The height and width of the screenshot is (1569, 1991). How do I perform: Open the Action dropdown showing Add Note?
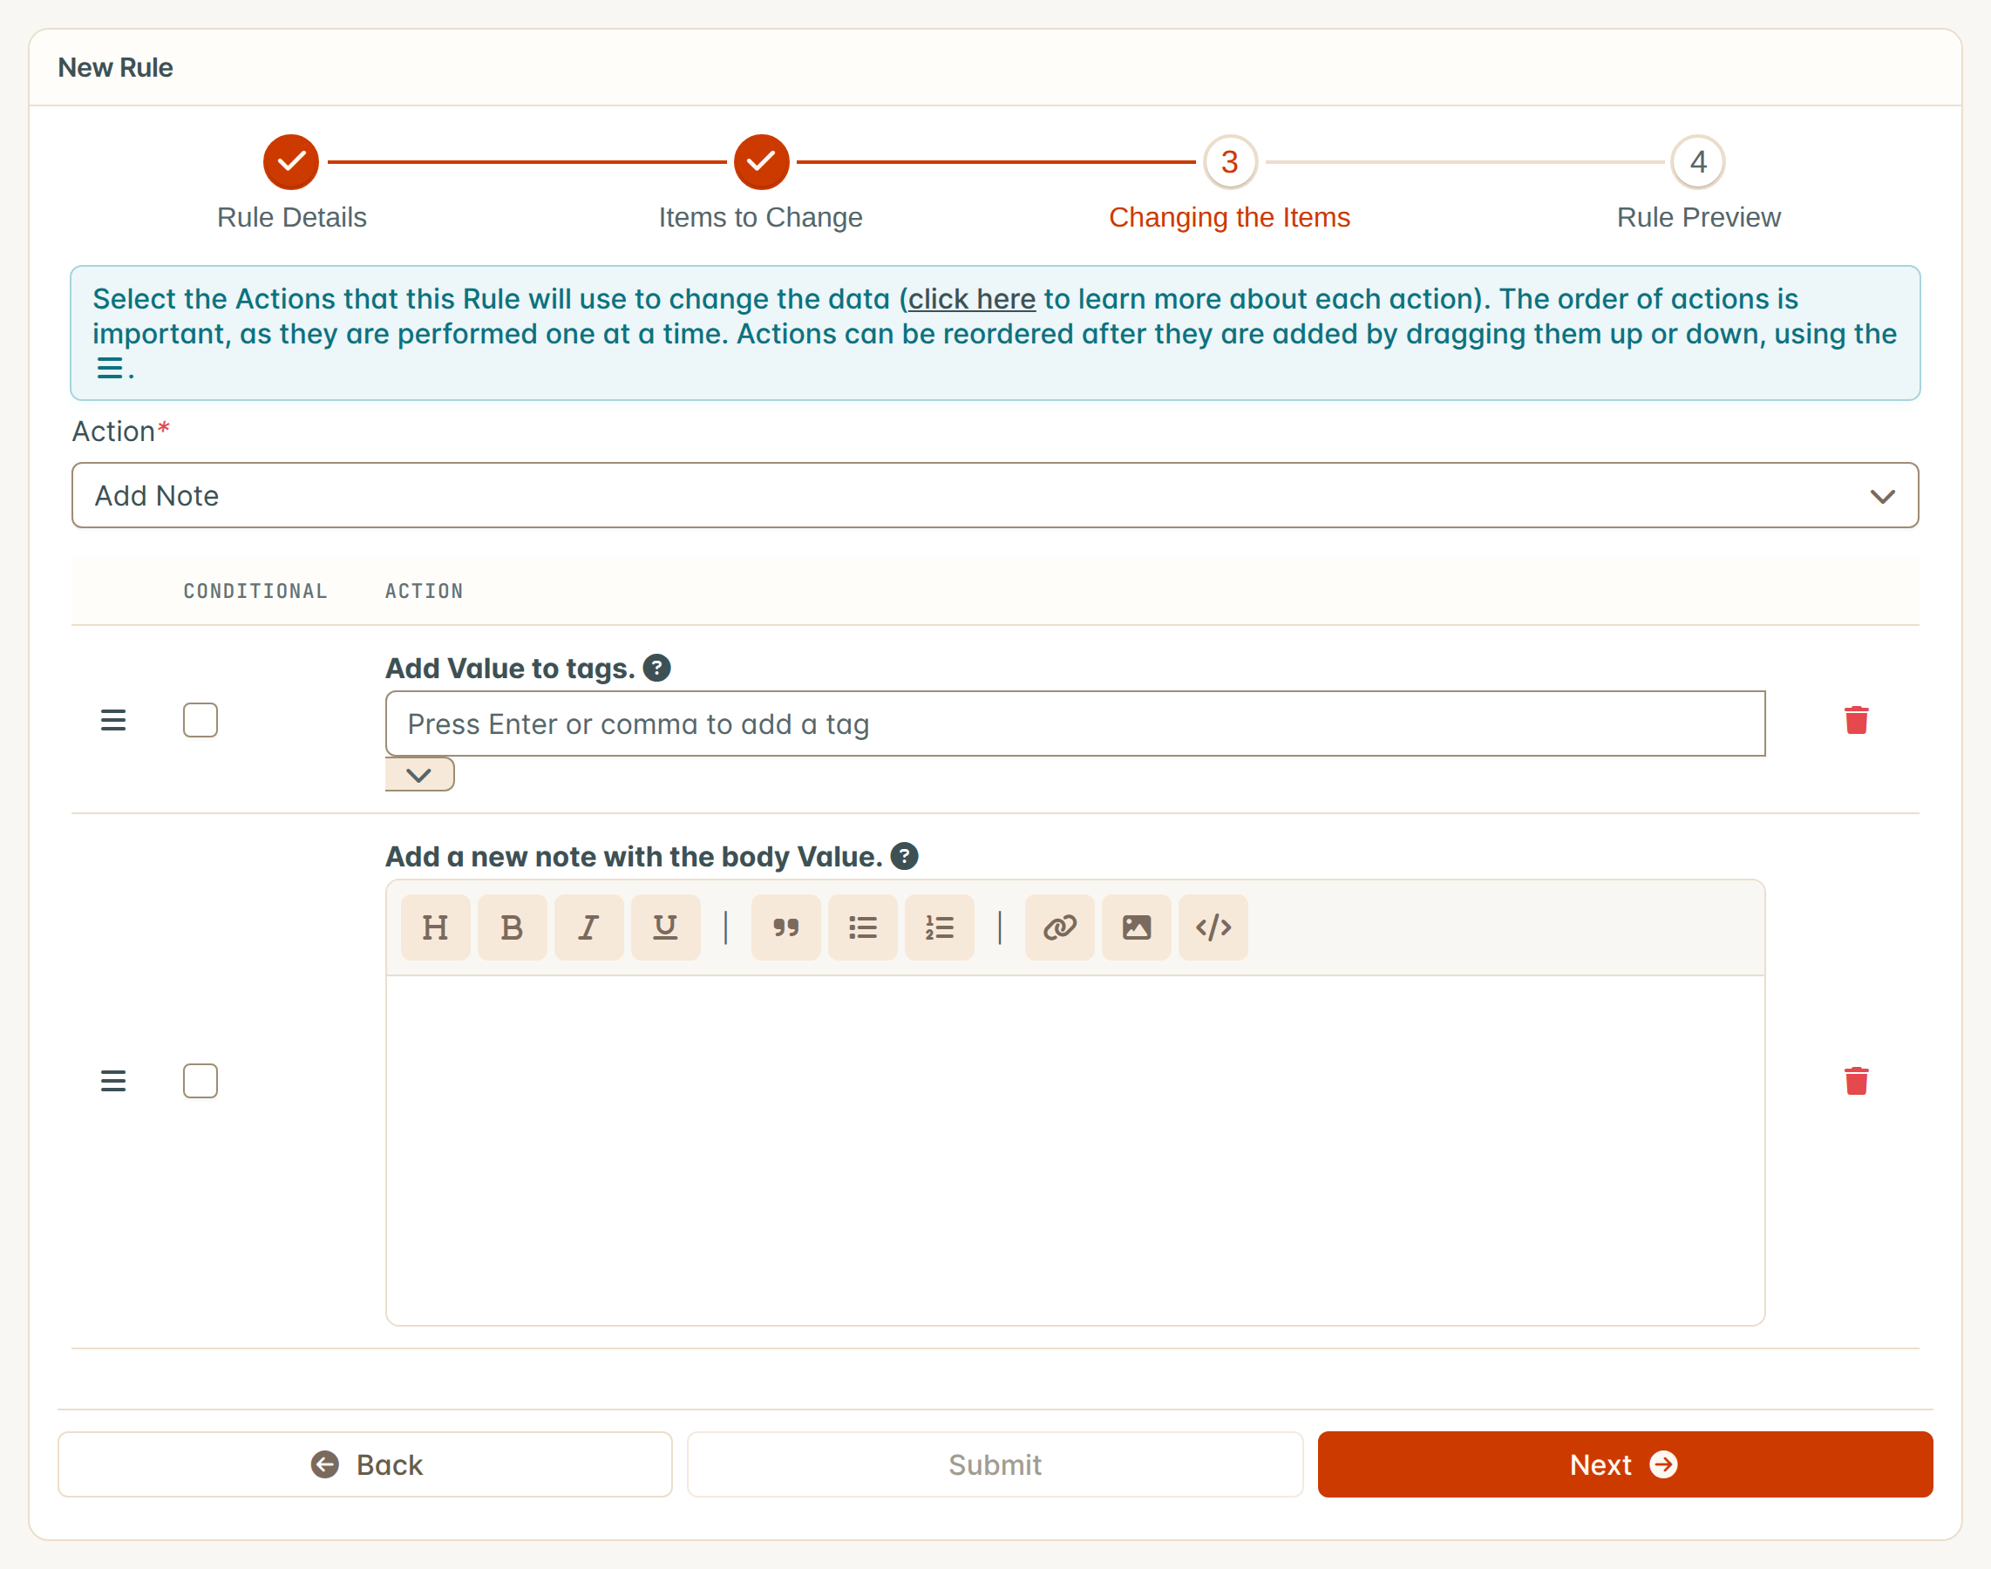(995, 495)
